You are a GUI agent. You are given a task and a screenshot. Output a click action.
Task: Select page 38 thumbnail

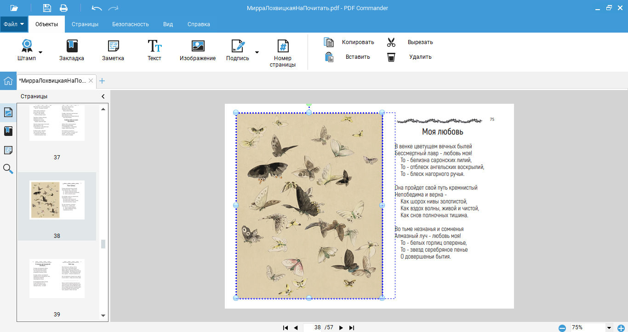tap(57, 200)
